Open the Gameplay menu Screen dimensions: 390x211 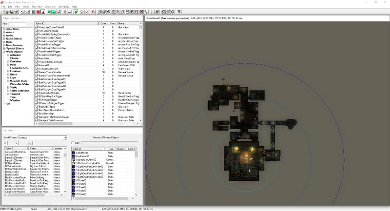coord(64,6)
